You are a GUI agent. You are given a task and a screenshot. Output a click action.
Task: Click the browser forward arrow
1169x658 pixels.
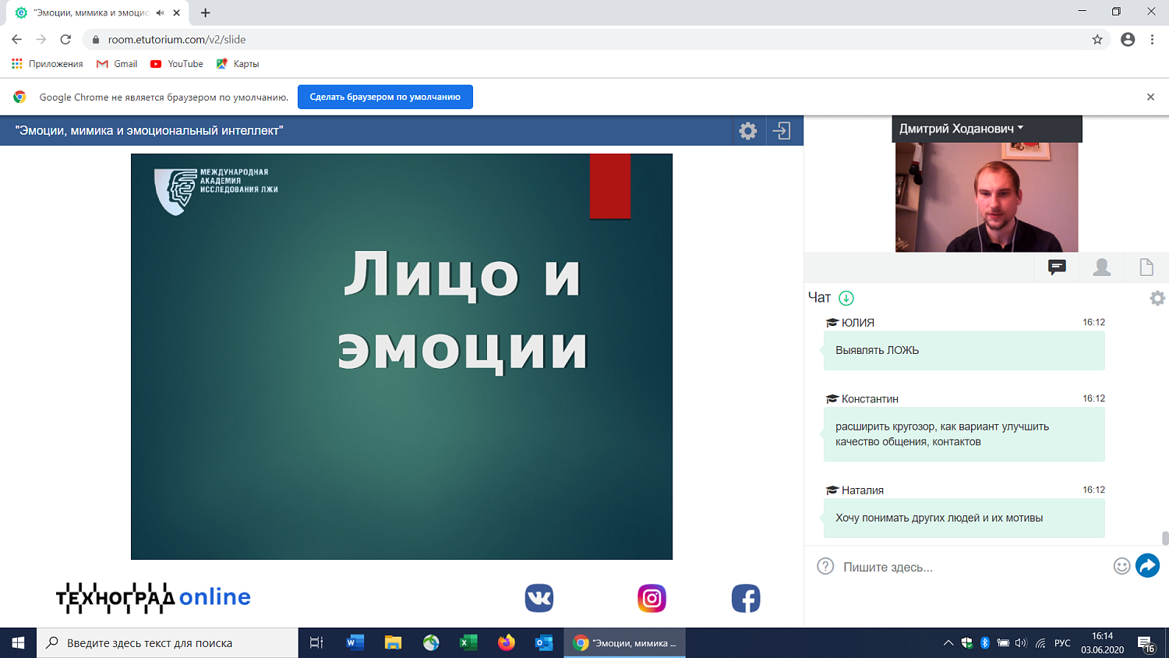(x=41, y=39)
